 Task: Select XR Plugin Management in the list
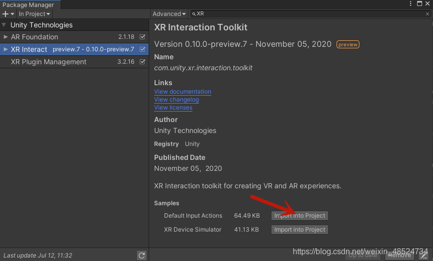click(x=49, y=62)
